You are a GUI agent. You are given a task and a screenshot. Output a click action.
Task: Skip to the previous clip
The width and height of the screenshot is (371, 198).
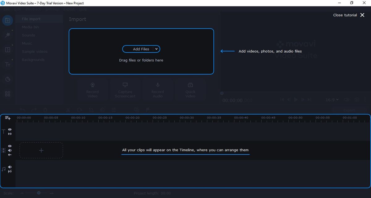tap(282, 100)
